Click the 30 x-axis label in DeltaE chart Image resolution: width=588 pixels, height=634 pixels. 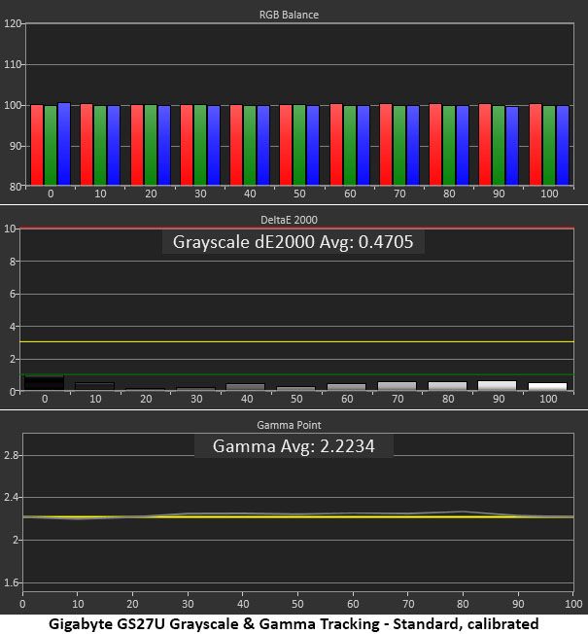(x=196, y=400)
